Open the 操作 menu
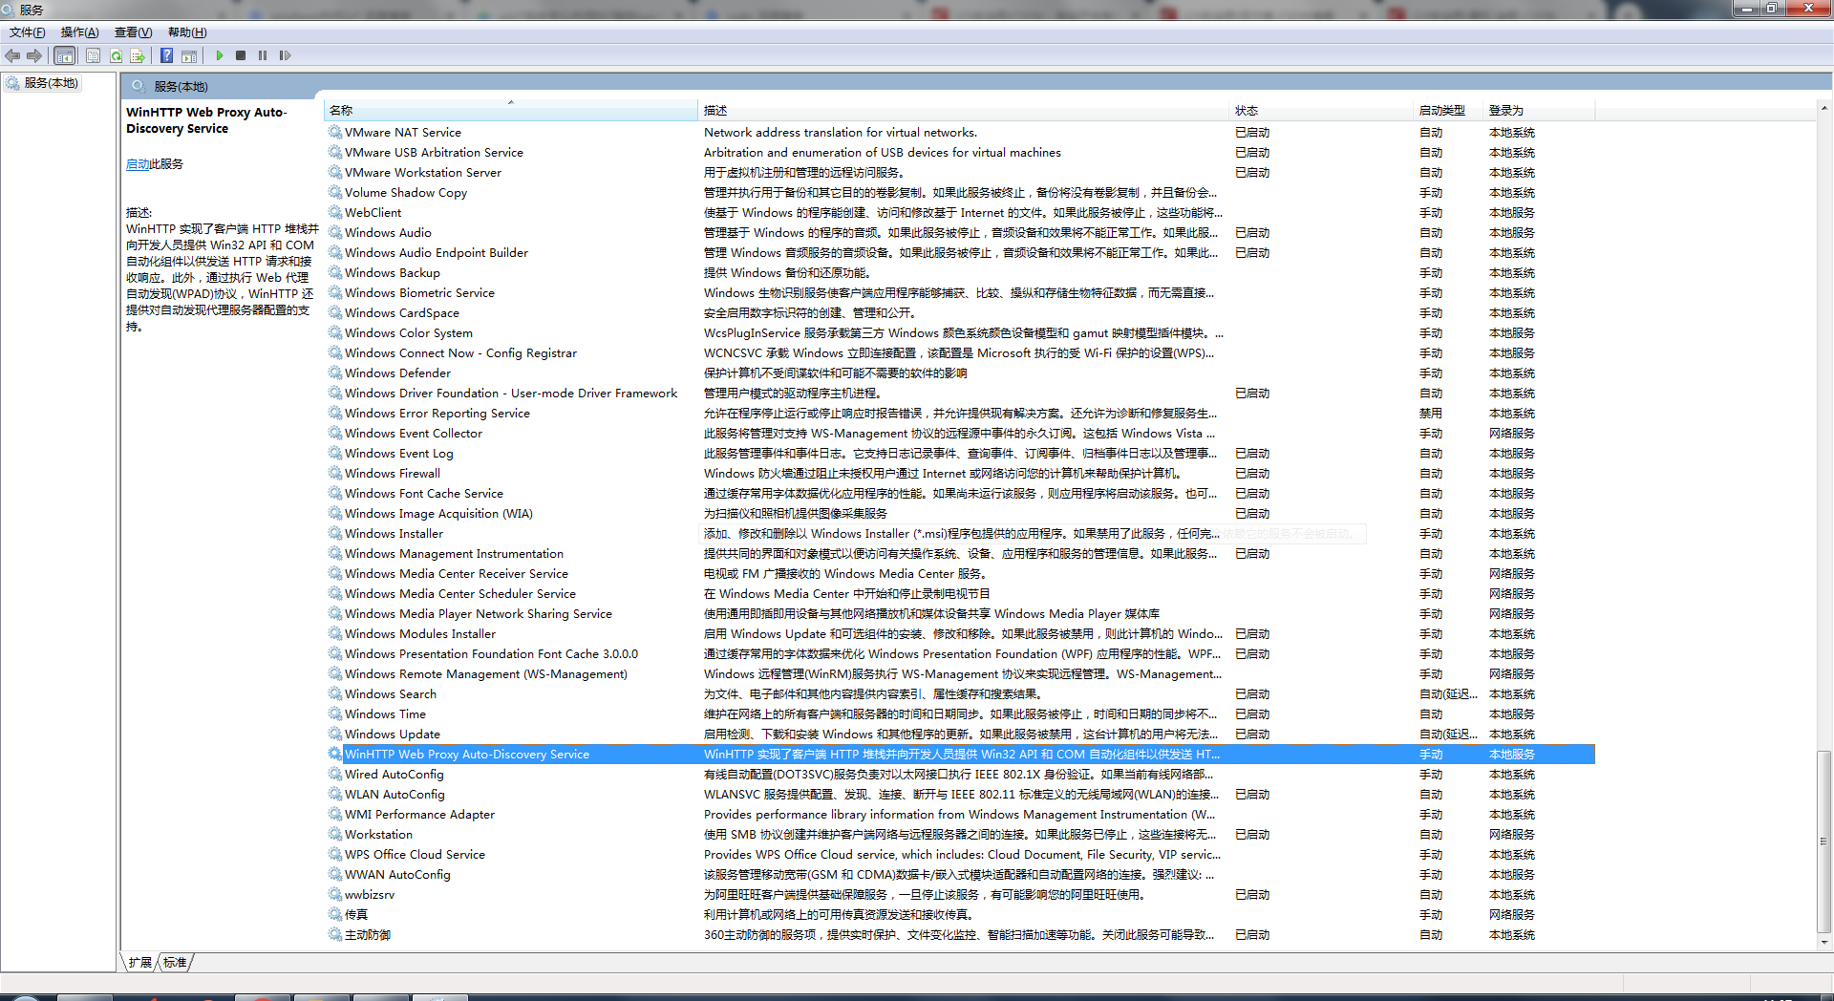This screenshot has width=1834, height=1001. (x=77, y=32)
